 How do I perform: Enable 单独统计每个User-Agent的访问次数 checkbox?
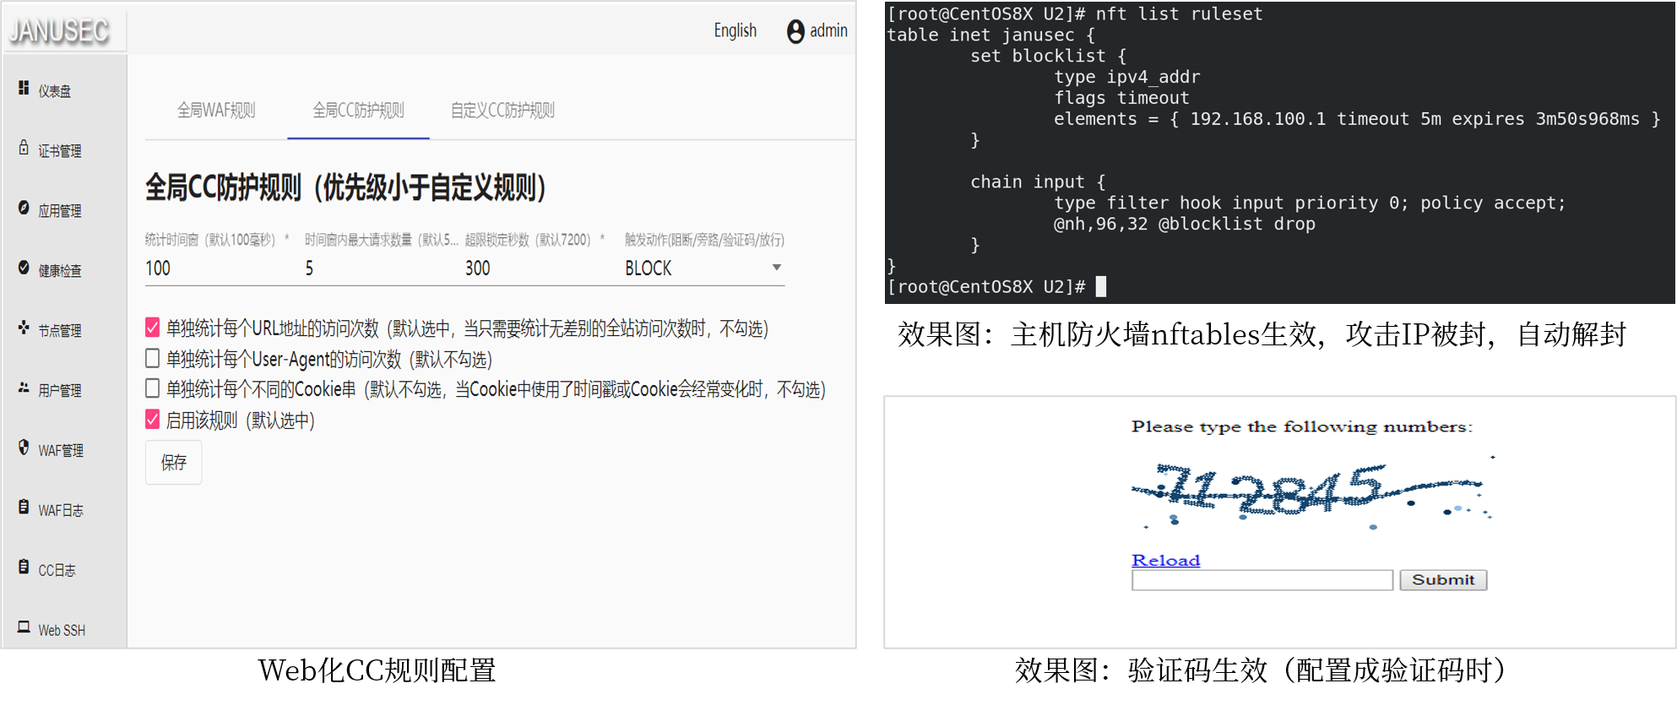(153, 359)
